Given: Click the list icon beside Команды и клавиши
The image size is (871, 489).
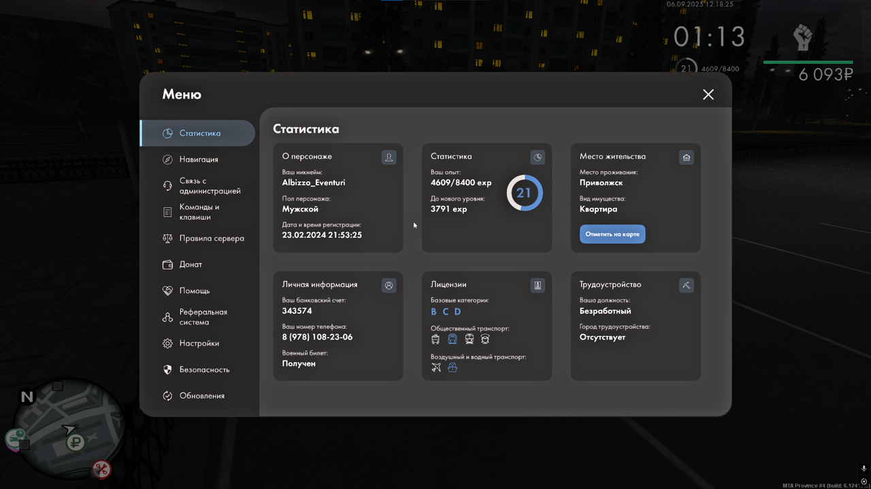Looking at the screenshot, I should coord(167,212).
